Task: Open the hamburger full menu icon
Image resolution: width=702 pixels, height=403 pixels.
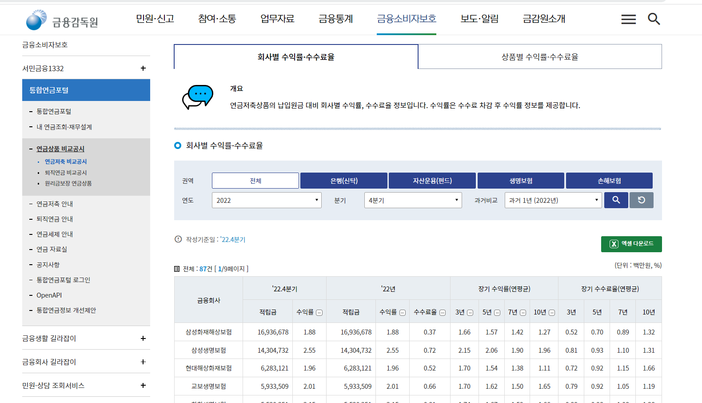Action: [x=628, y=19]
